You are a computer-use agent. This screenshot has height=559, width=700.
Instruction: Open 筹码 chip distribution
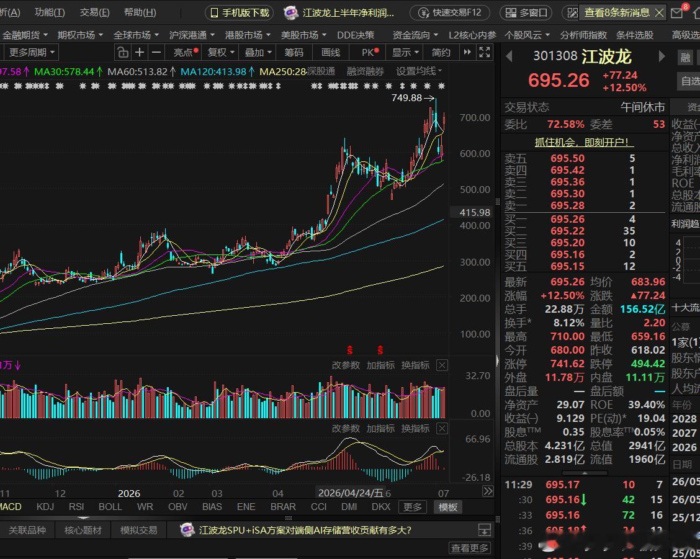tap(294, 53)
